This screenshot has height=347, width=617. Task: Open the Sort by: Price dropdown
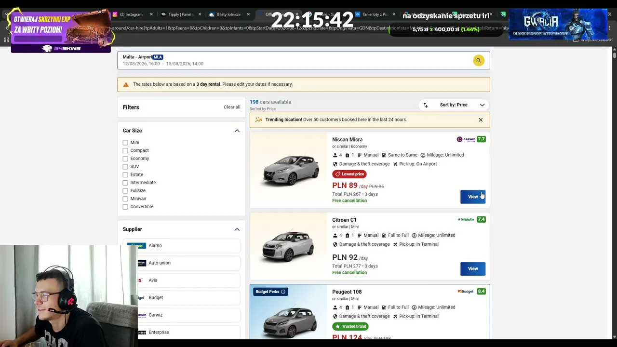point(454,105)
